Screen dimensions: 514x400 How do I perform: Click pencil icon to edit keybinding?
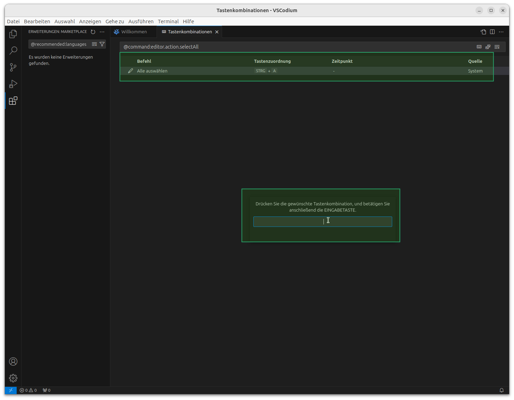[x=130, y=71]
